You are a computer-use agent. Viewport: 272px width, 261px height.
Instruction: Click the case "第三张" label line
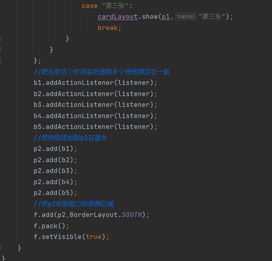pyautogui.click(x=107, y=6)
